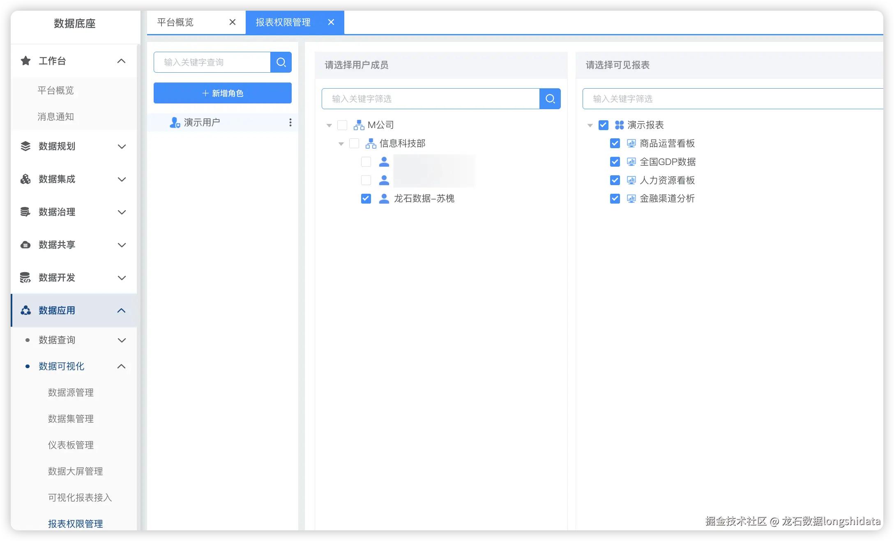
Task: Uncheck the 全国GDP数据 report checkbox
Action: pyautogui.click(x=615, y=162)
